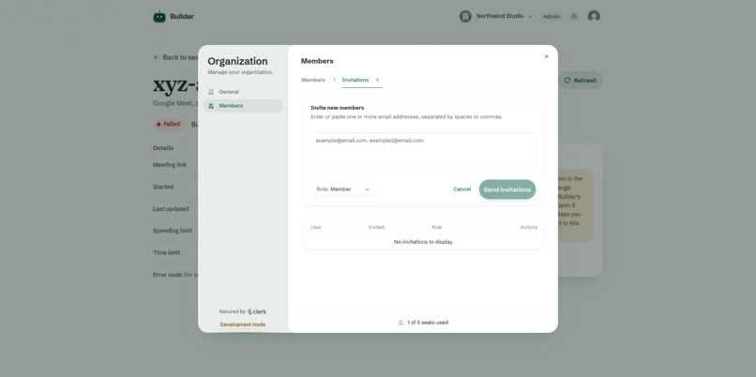Click the '1 of 5 seats used' text
756x377 pixels.
[428, 323]
